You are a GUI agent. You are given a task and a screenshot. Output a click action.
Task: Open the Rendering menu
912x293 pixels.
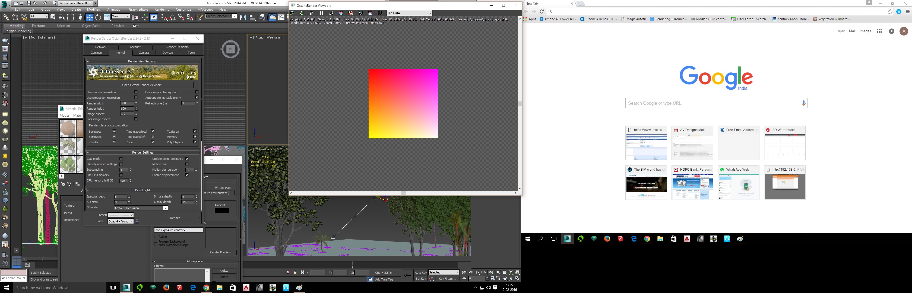[x=162, y=9]
